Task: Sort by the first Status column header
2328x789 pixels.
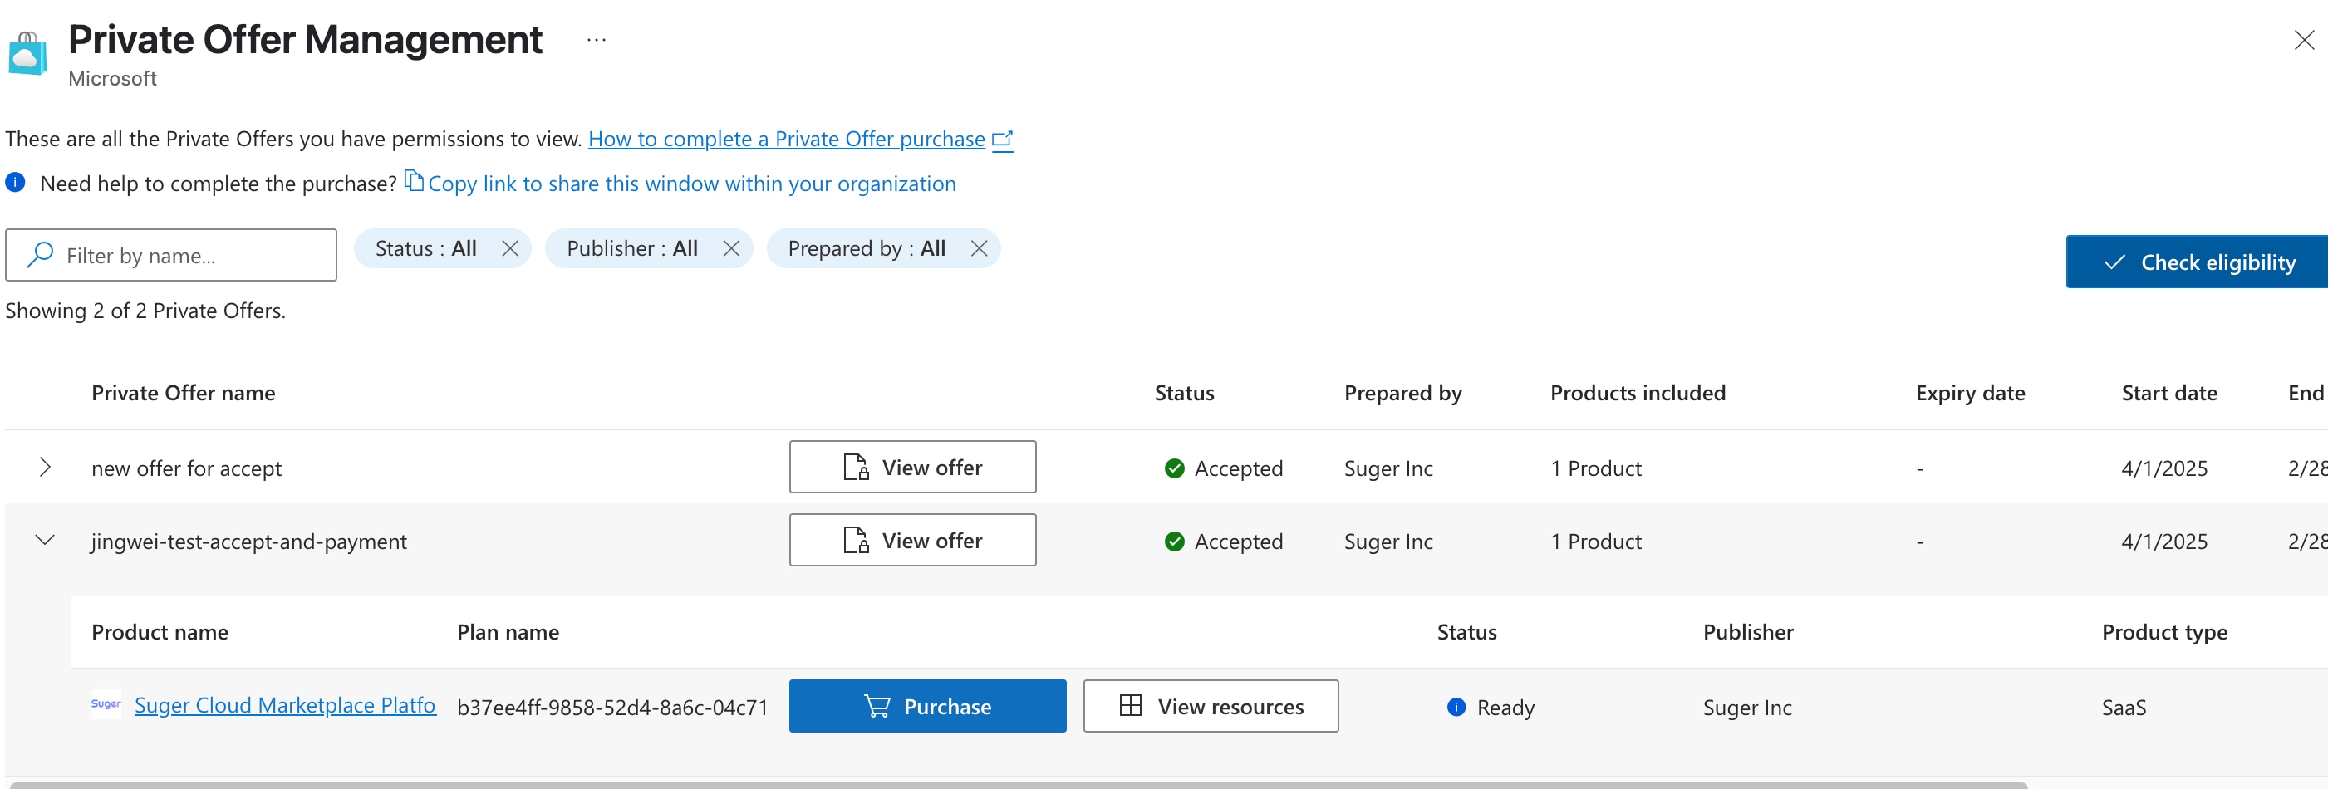Action: click(1184, 393)
